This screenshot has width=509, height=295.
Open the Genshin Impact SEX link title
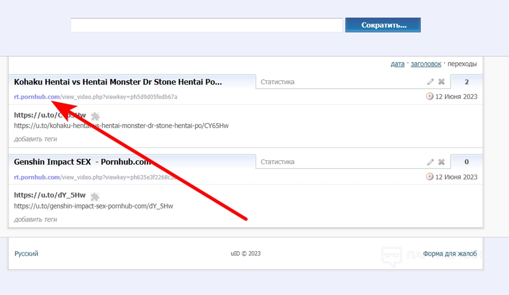pos(83,162)
